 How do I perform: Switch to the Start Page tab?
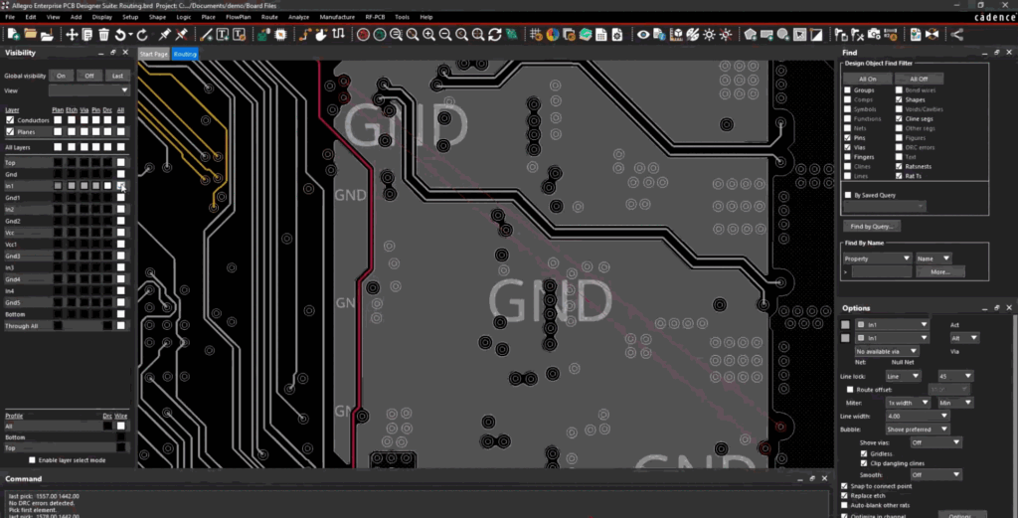[x=153, y=54]
